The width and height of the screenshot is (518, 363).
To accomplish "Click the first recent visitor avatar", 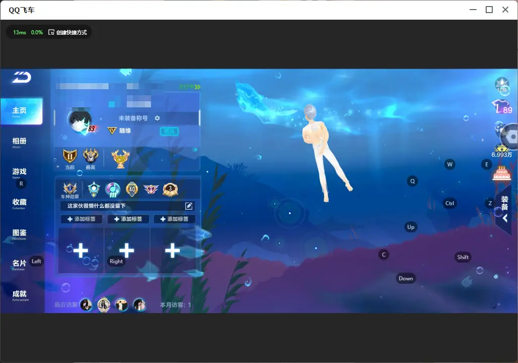I will pyautogui.click(x=86, y=305).
